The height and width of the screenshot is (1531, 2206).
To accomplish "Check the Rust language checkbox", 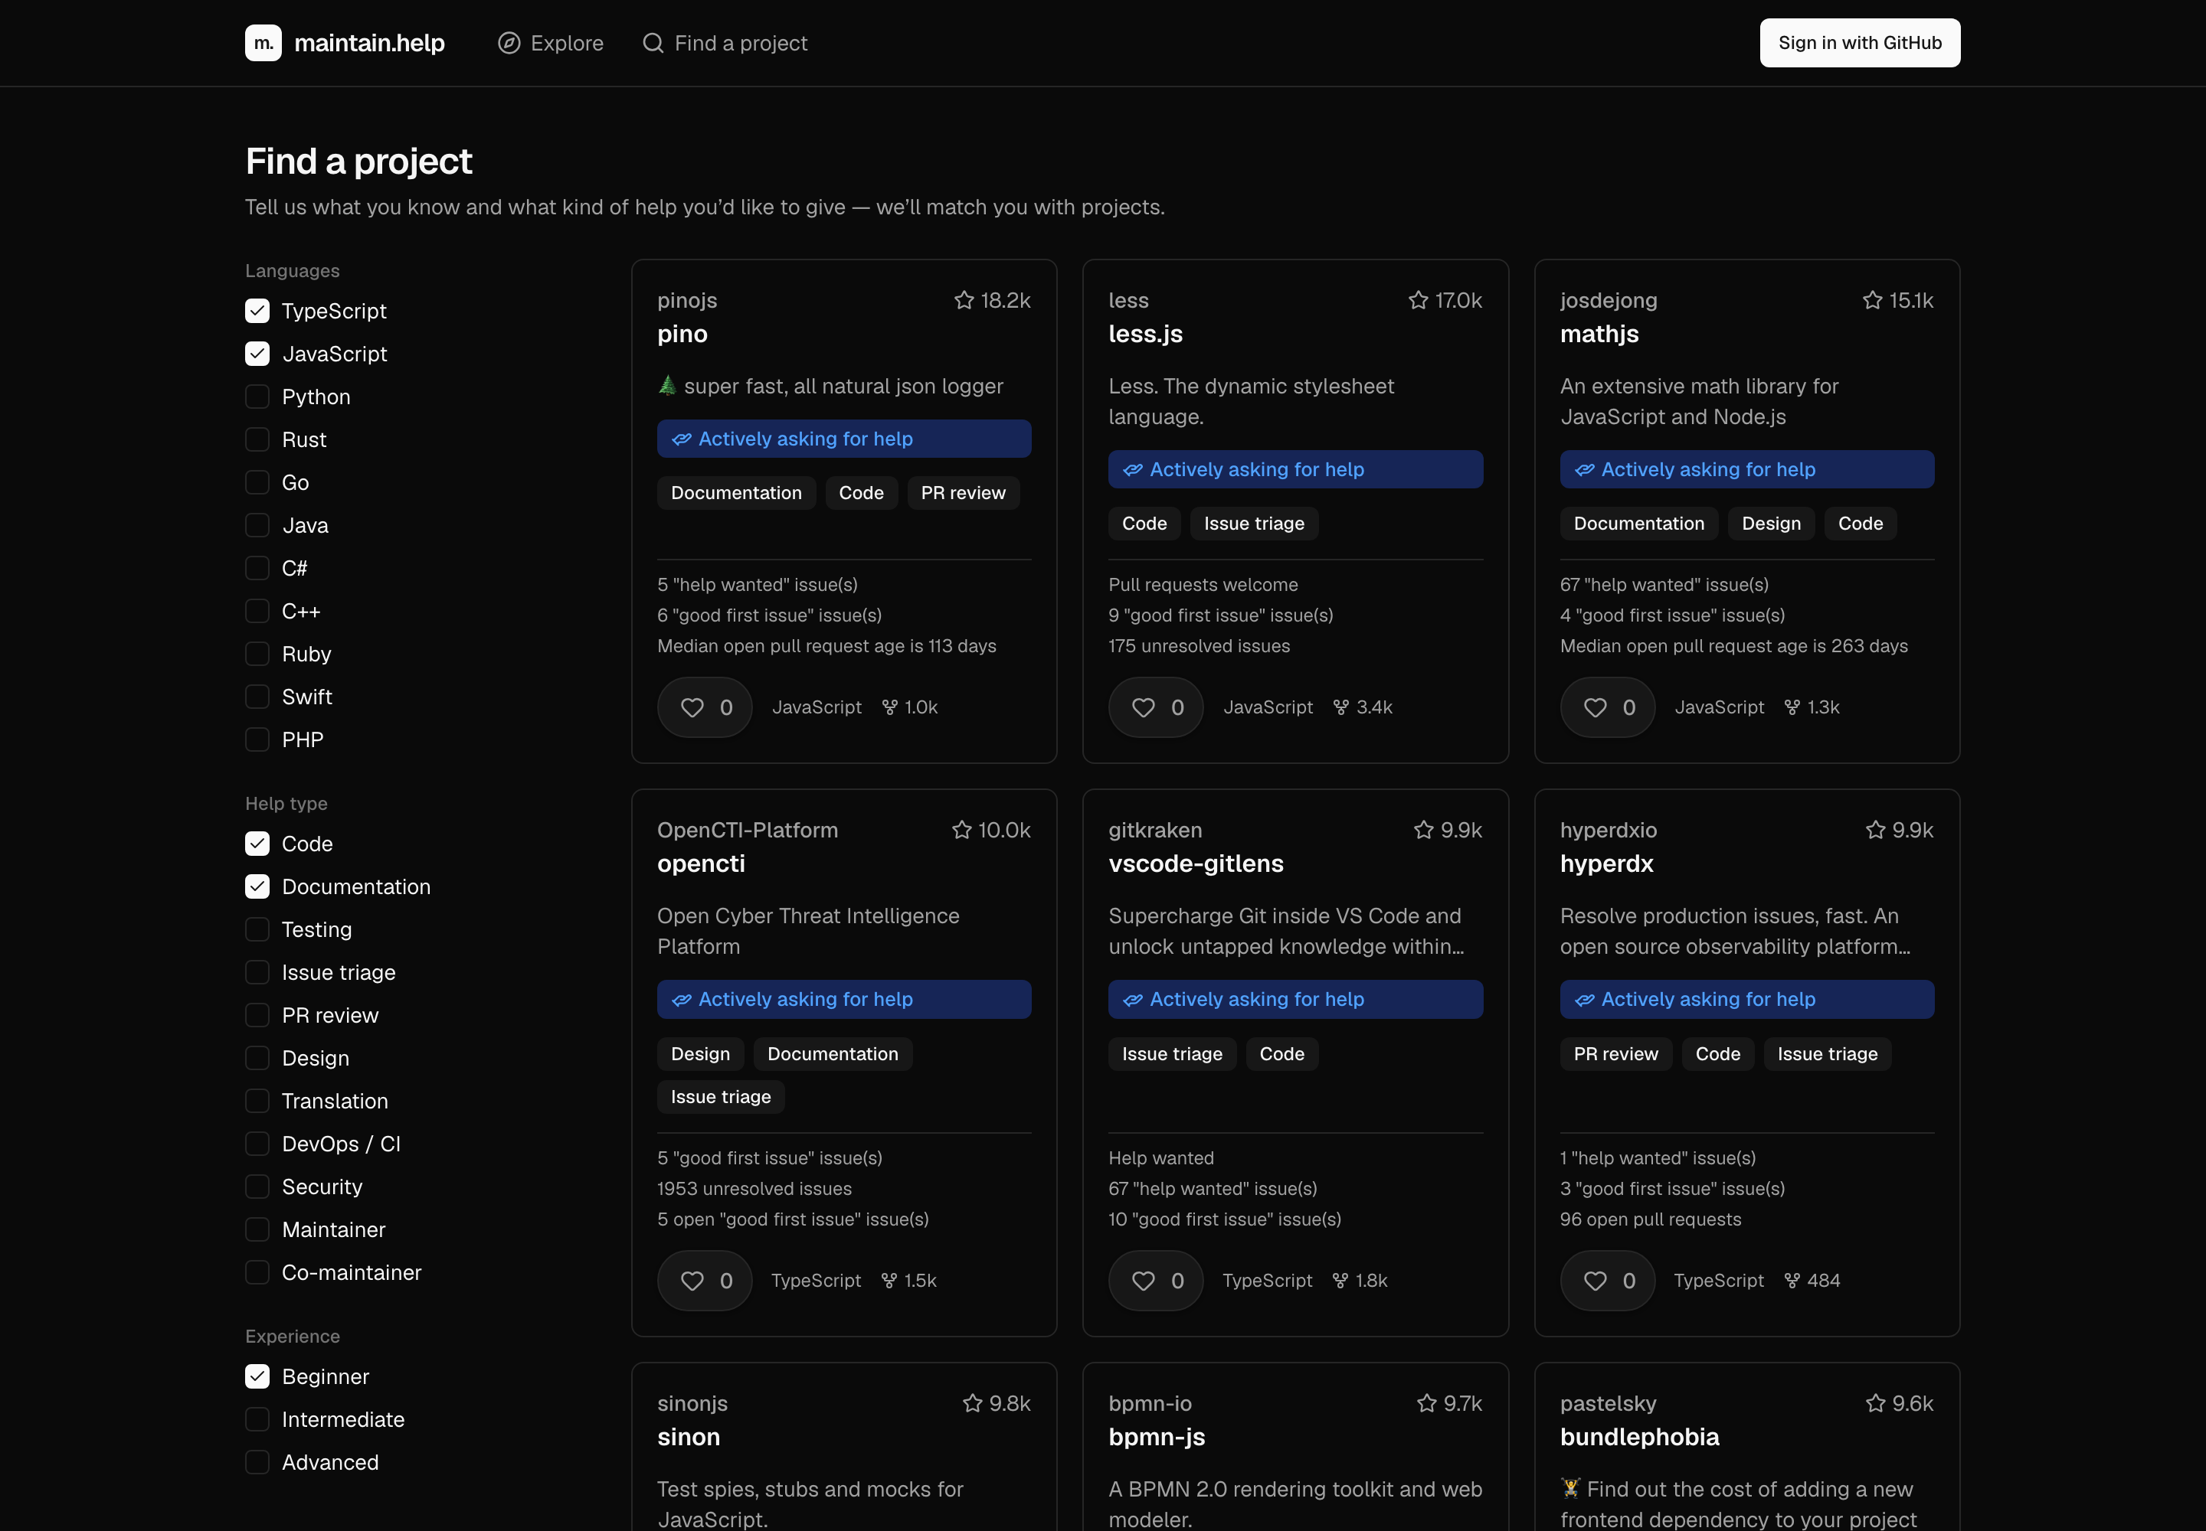I will (257, 439).
